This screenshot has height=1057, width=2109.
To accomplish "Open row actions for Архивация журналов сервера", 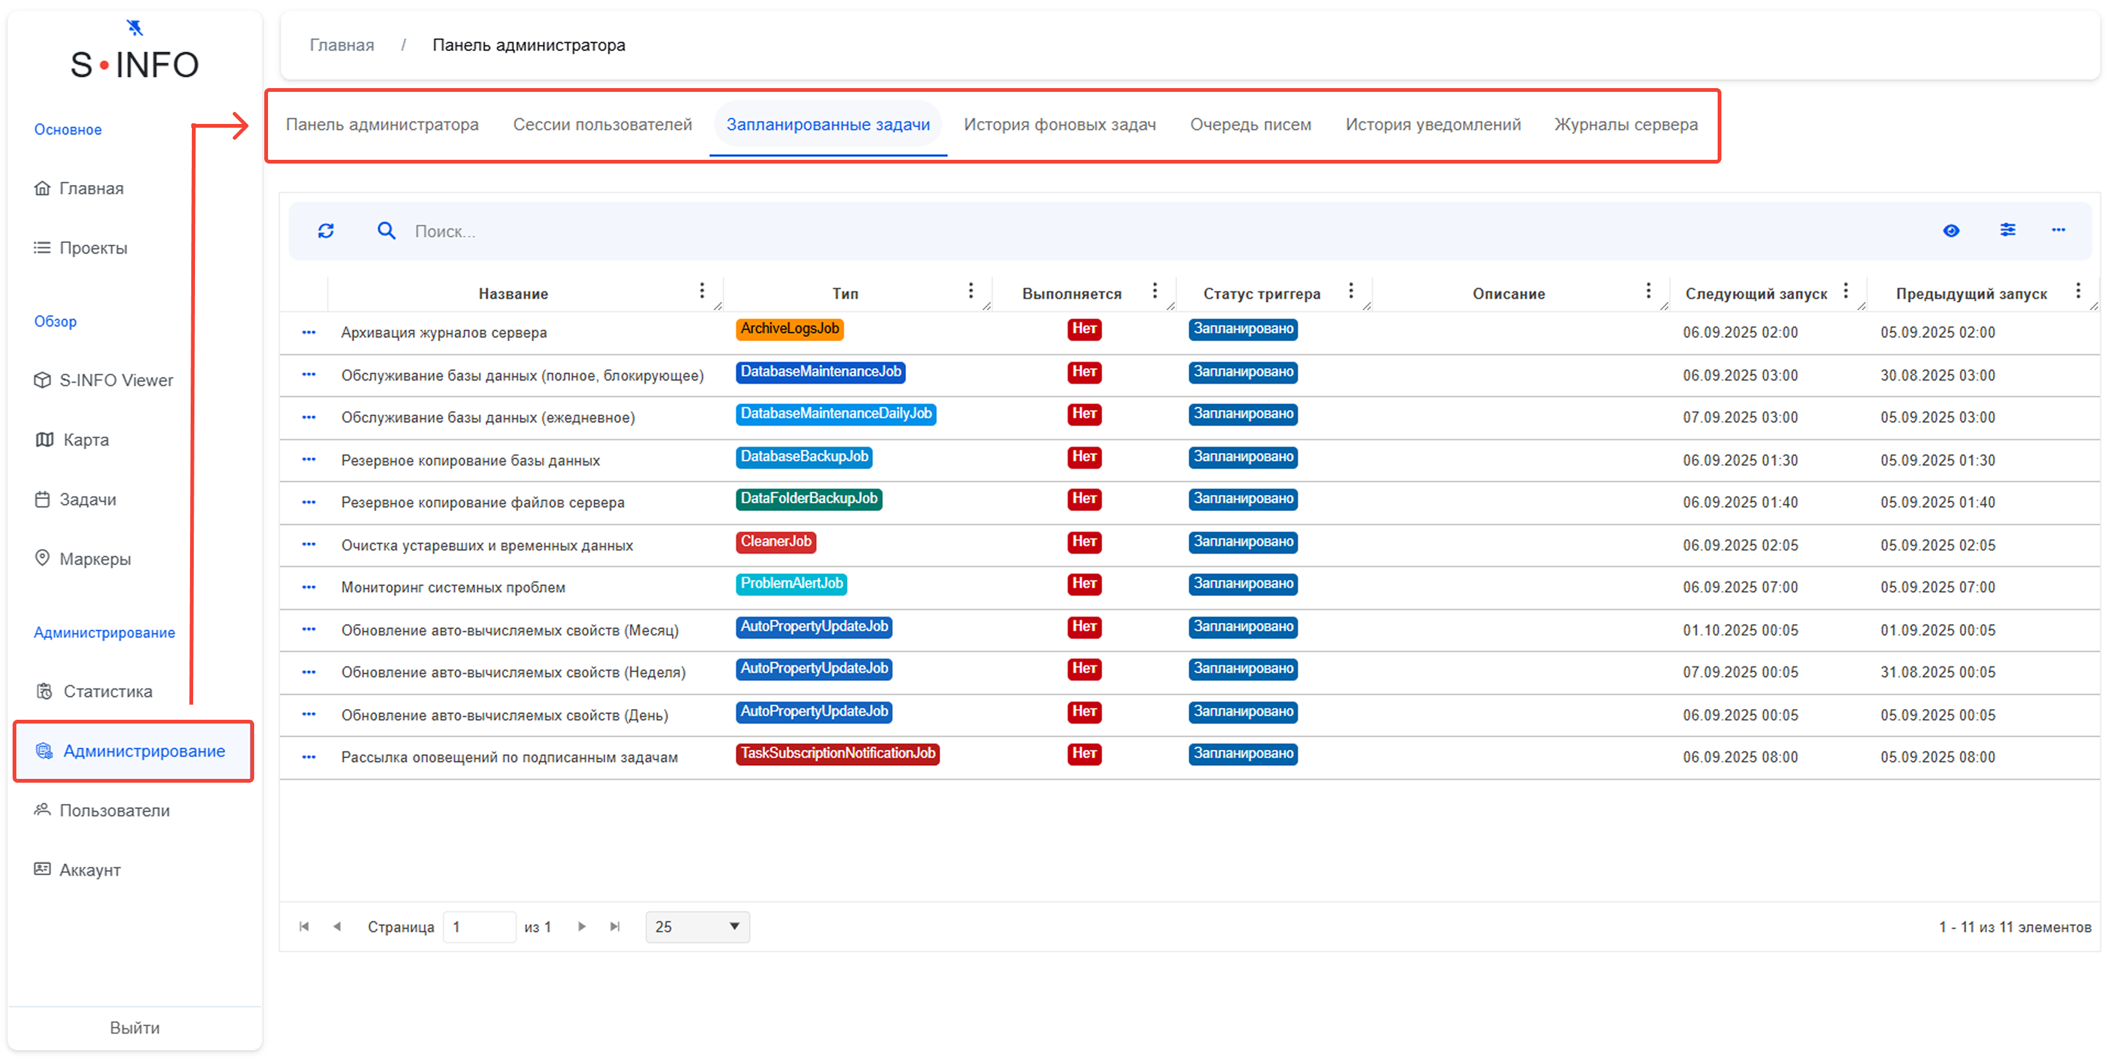I will (x=309, y=332).
